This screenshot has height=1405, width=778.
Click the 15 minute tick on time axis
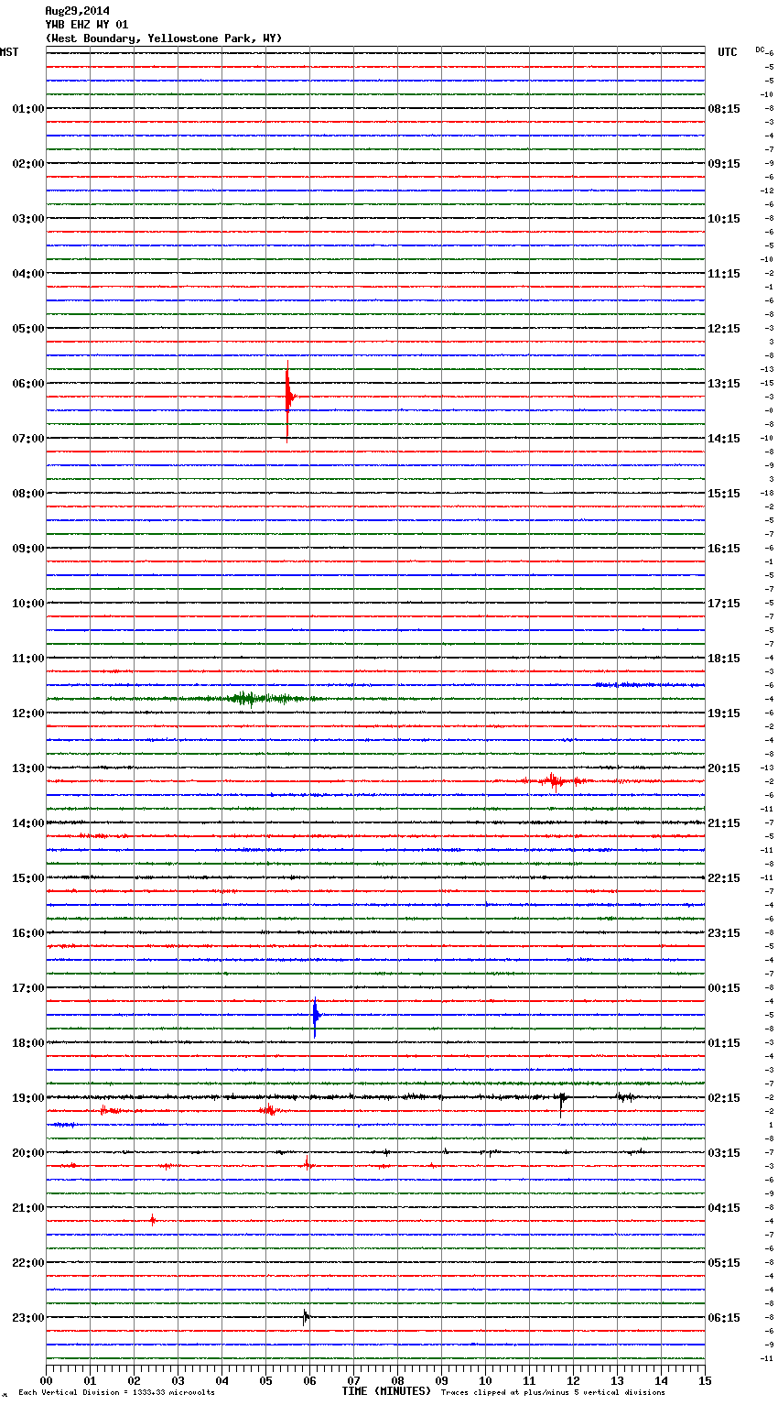(705, 1380)
